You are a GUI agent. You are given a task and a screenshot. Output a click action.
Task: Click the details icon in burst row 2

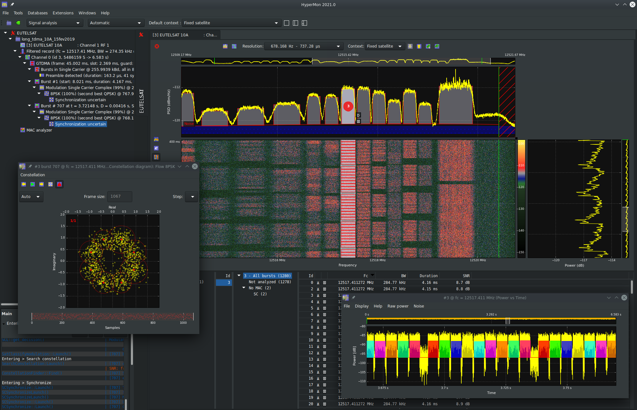coord(325,289)
